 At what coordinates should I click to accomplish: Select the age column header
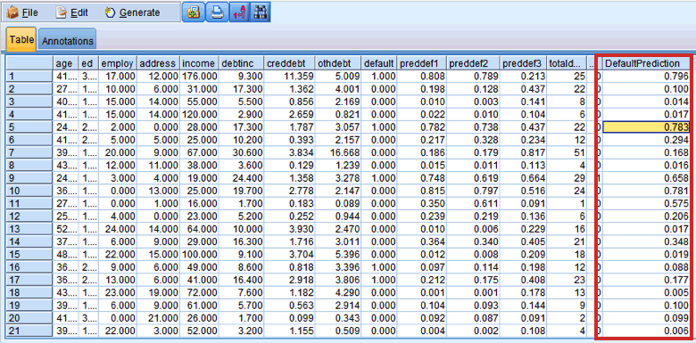coord(66,63)
